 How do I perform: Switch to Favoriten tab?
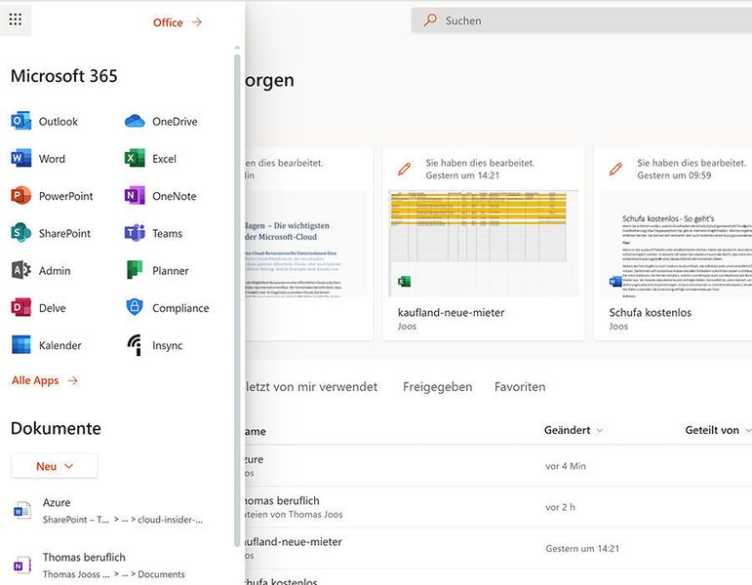click(x=520, y=386)
